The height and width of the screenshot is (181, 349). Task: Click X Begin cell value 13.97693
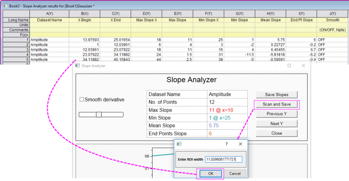click(85, 40)
